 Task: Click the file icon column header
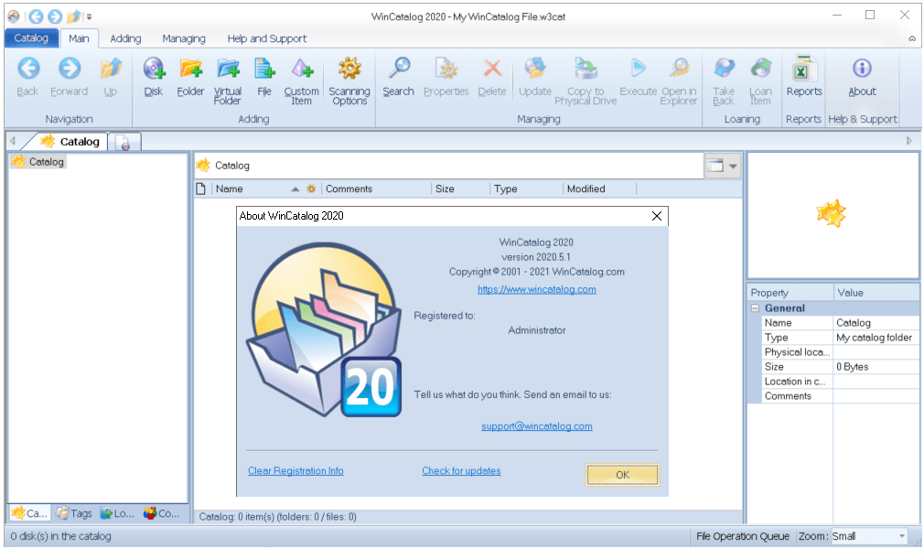click(201, 188)
